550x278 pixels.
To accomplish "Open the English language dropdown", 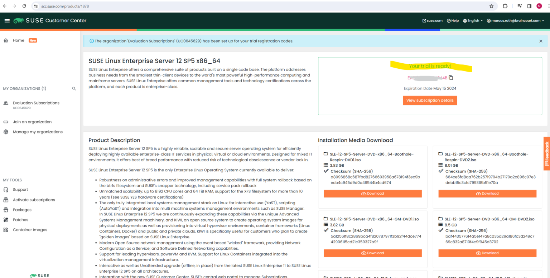I will click(472, 20).
